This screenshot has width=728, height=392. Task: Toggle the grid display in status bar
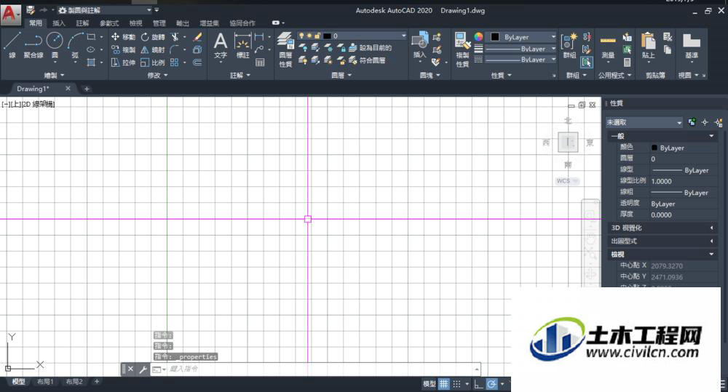444,384
